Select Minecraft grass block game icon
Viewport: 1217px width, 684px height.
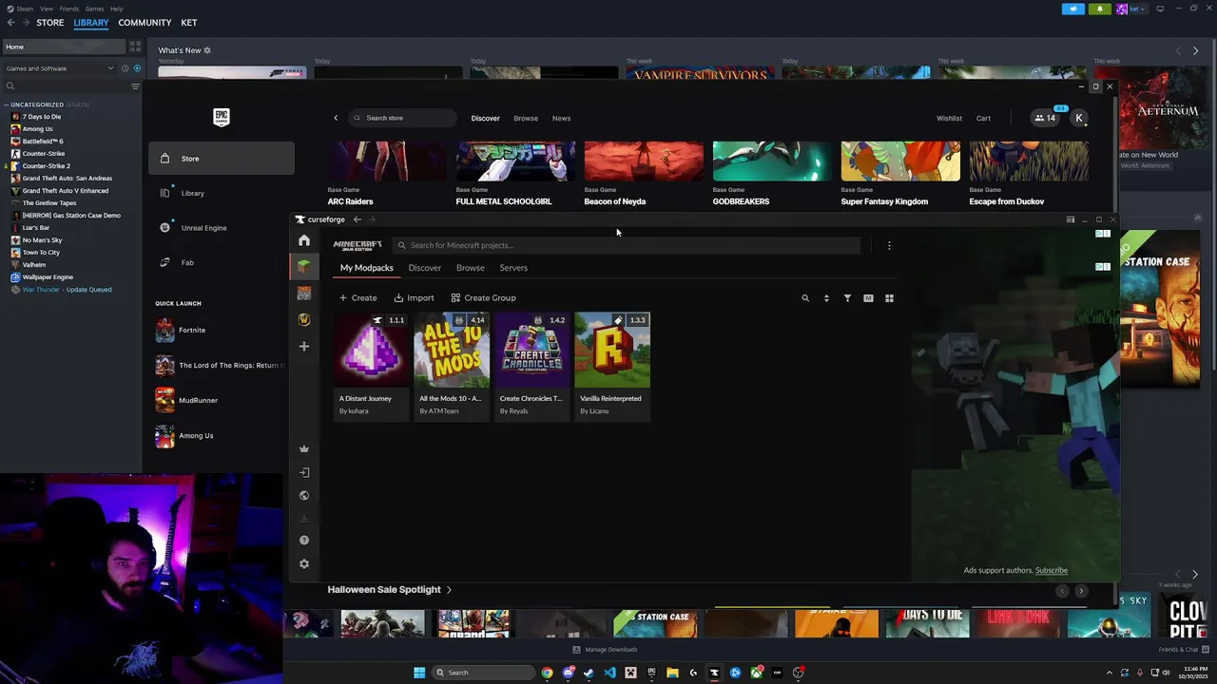click(x=304, y=266)
